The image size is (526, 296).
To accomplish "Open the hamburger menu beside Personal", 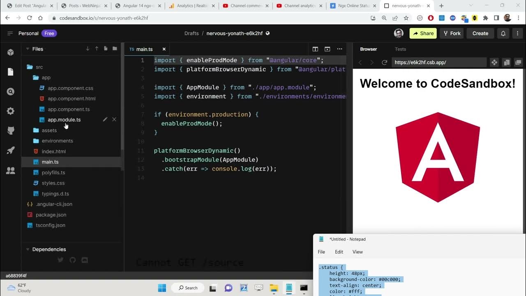I will coord(10,33).
